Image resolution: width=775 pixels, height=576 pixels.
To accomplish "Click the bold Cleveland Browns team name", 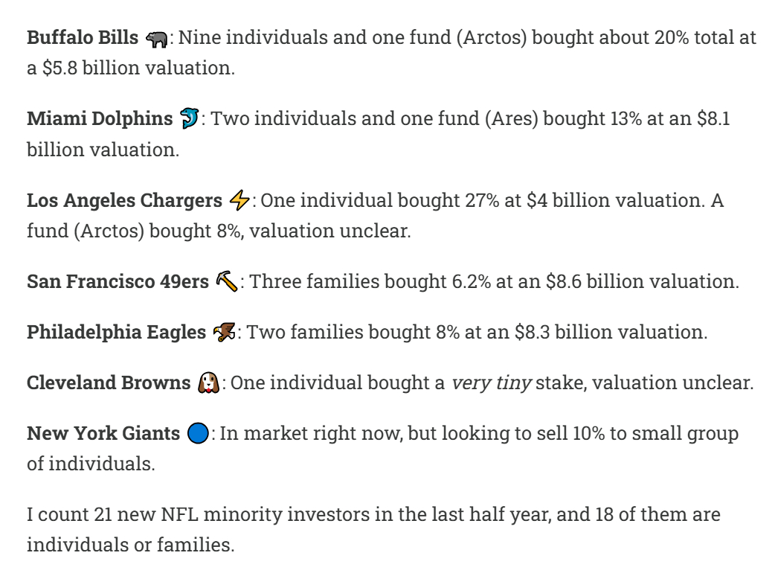I will pos(109,383).
